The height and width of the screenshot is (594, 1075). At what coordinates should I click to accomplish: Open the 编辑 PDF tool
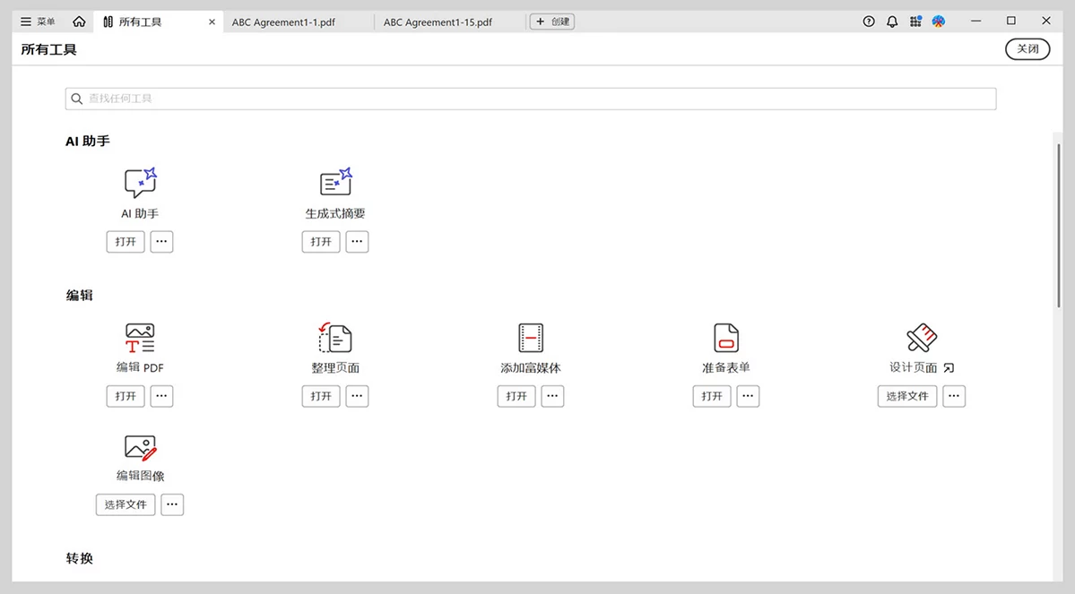pyautogui.click(x=126, y=396)
